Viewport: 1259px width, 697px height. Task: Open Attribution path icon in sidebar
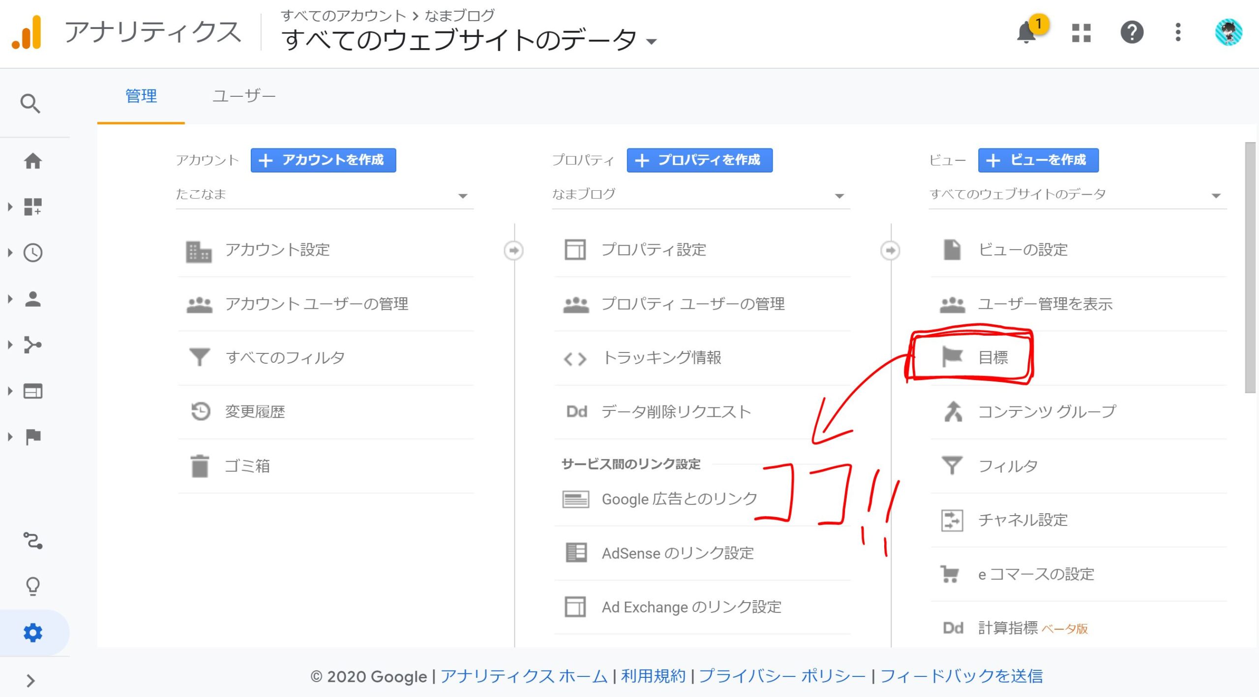click(32, 540)
